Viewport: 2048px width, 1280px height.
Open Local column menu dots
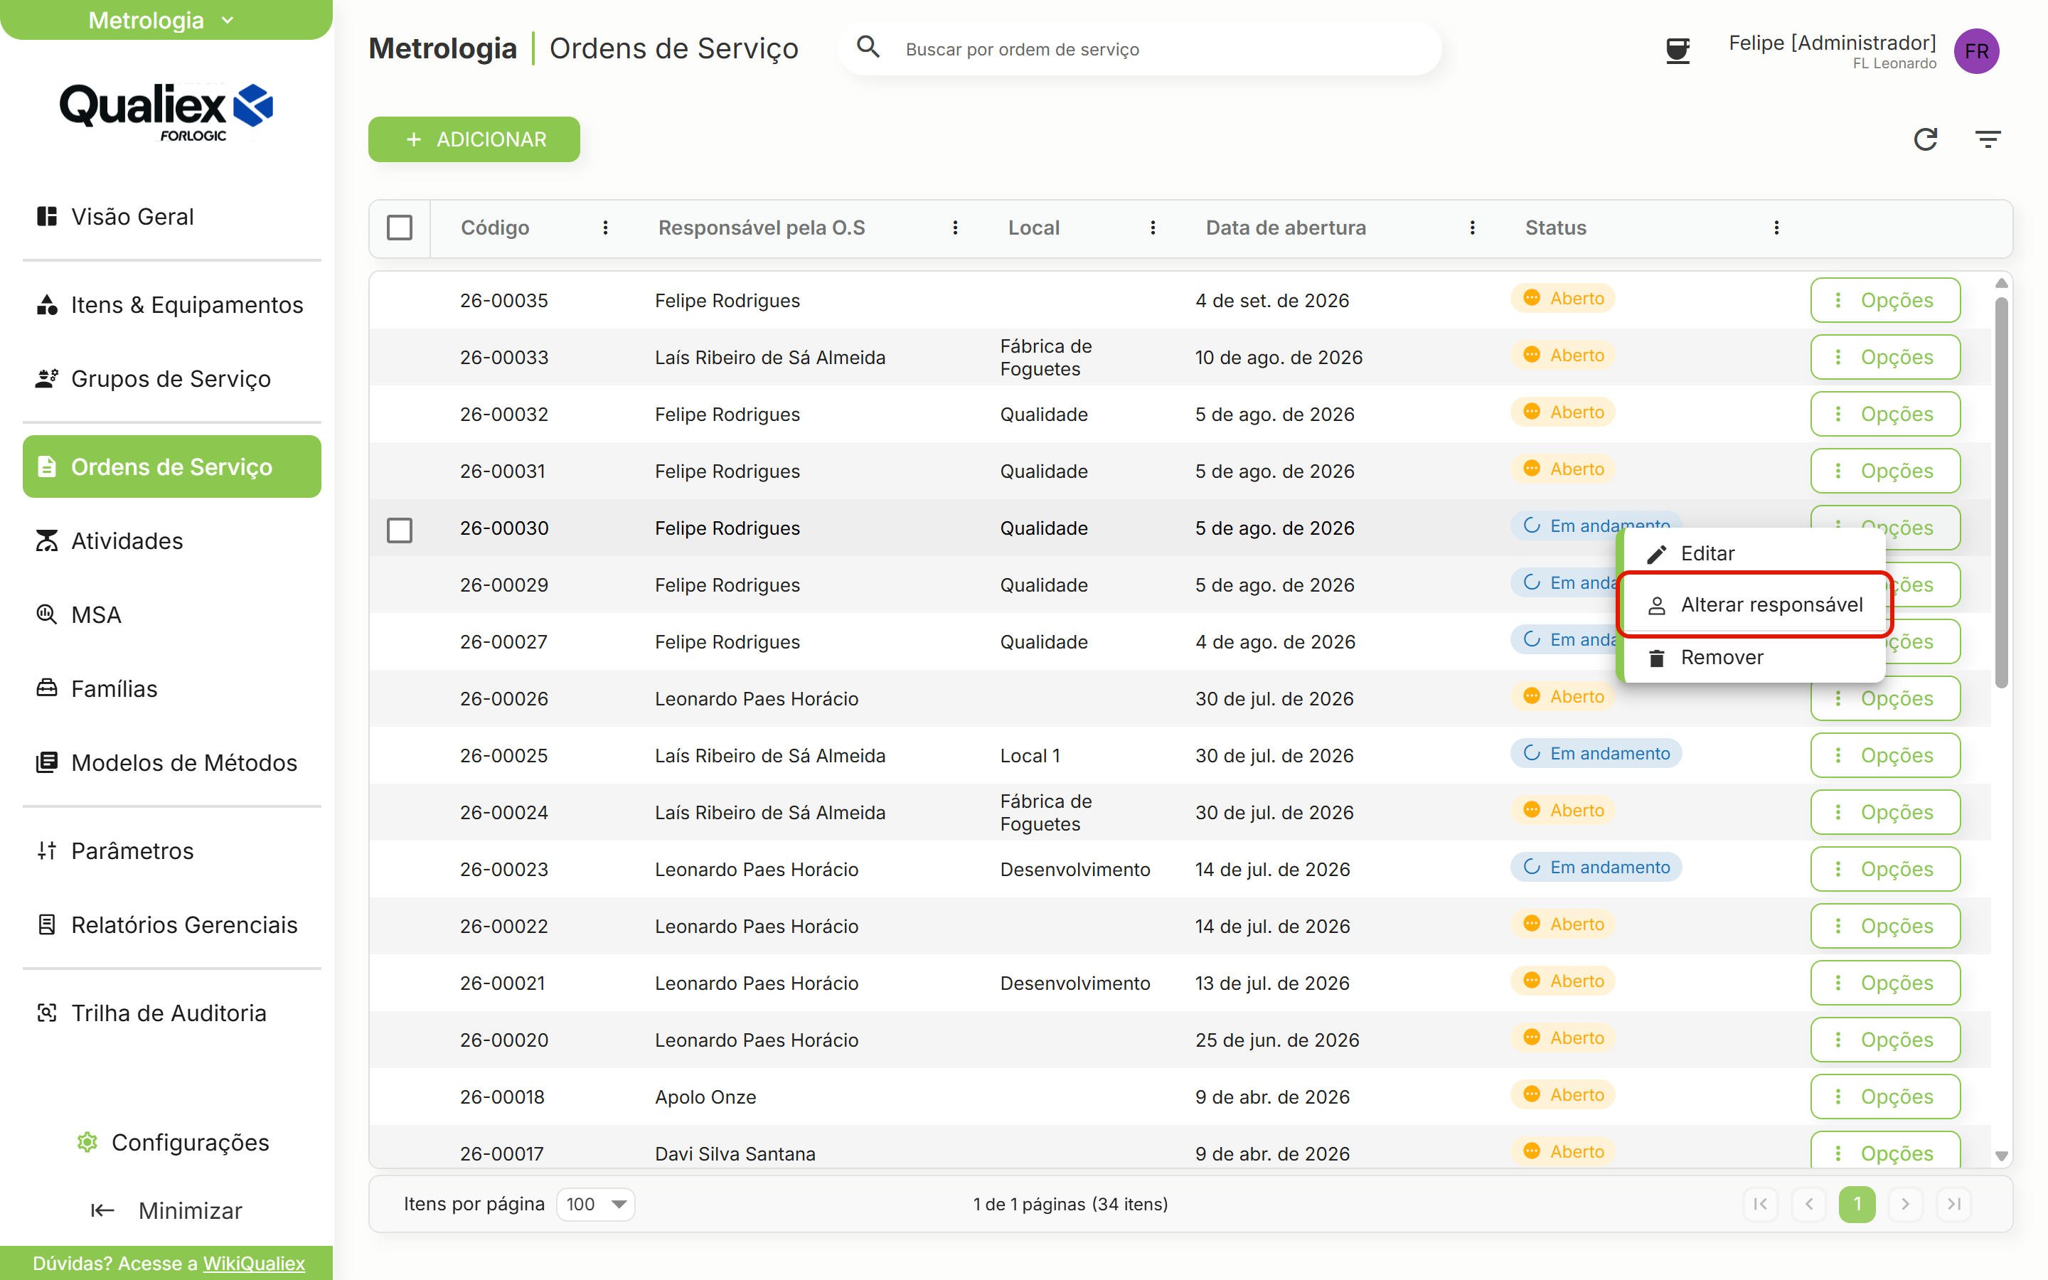click(1153, 228)
